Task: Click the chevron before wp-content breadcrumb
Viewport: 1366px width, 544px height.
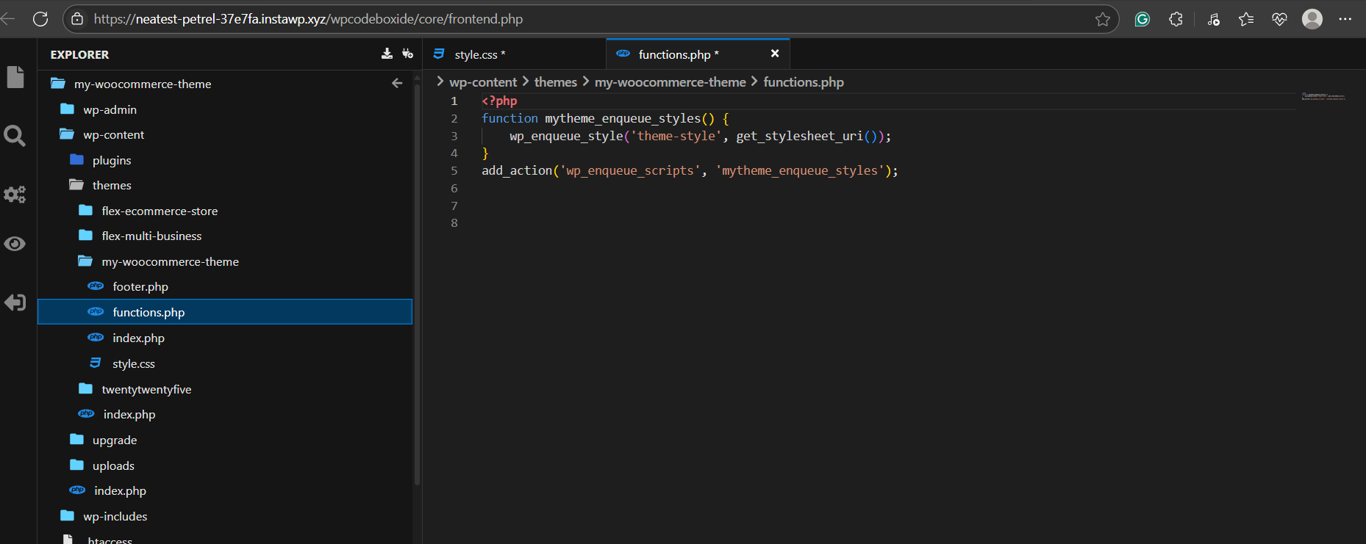Action: click(x=440, y=81)
